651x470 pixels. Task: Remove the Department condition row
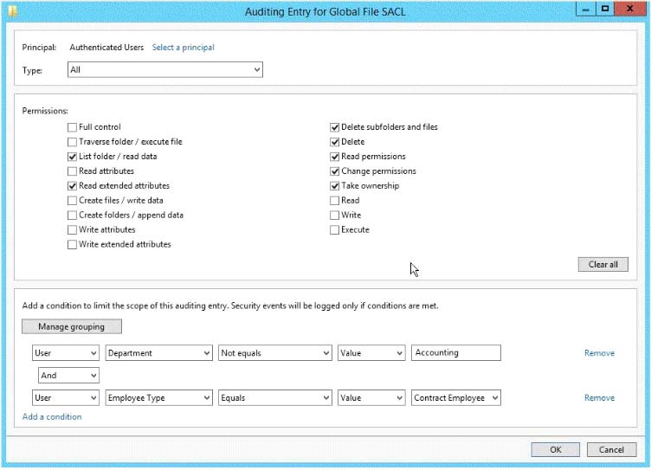pos(599,353)
